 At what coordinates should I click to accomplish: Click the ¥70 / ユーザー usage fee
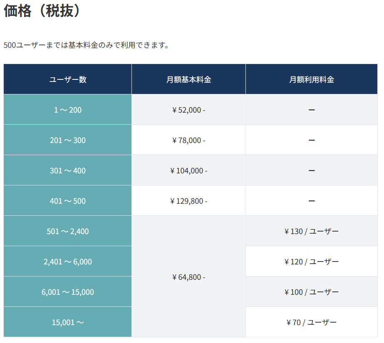312,323
